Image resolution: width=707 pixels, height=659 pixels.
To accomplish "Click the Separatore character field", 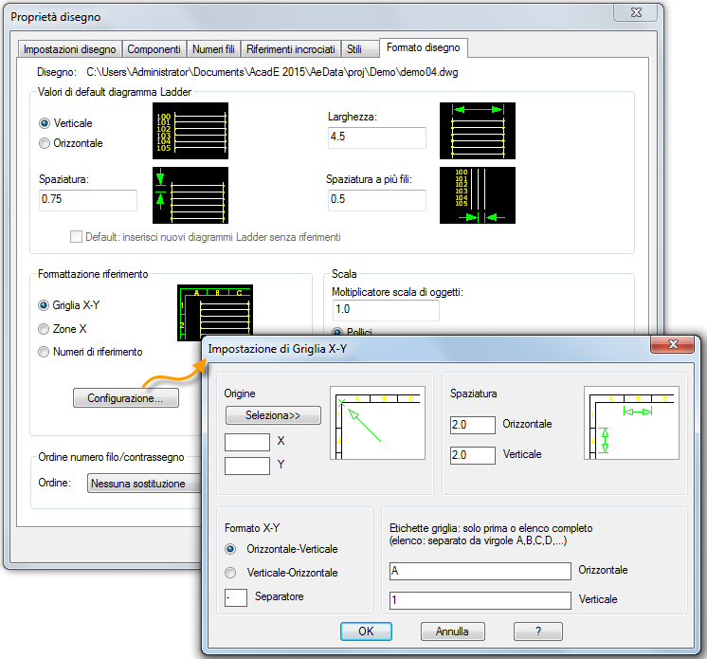I will (x=236, y=597).
